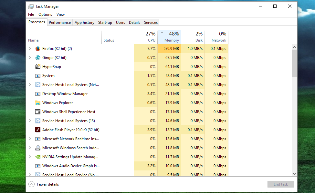Click the Task Manager title bar icon
Image resolution: width=315 pixels, height=193 pixels.
click(31, 6)
